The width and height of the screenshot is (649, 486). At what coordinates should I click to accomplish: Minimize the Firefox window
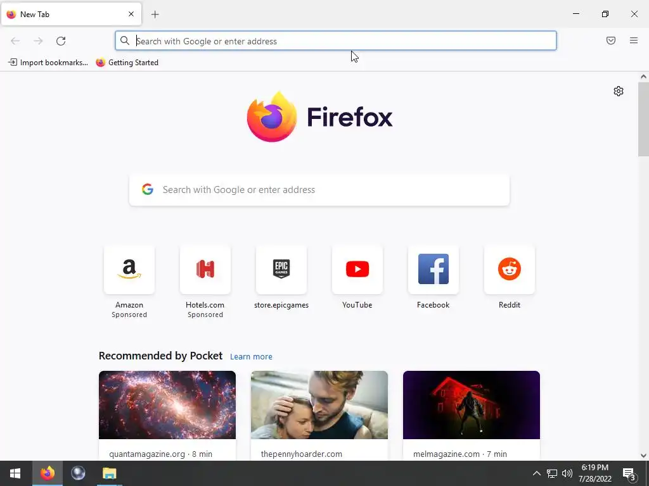(x=575, y=14)
